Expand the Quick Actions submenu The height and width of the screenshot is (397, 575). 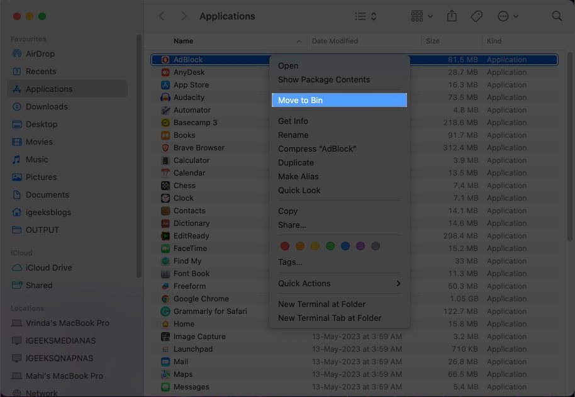pos(339,283)
